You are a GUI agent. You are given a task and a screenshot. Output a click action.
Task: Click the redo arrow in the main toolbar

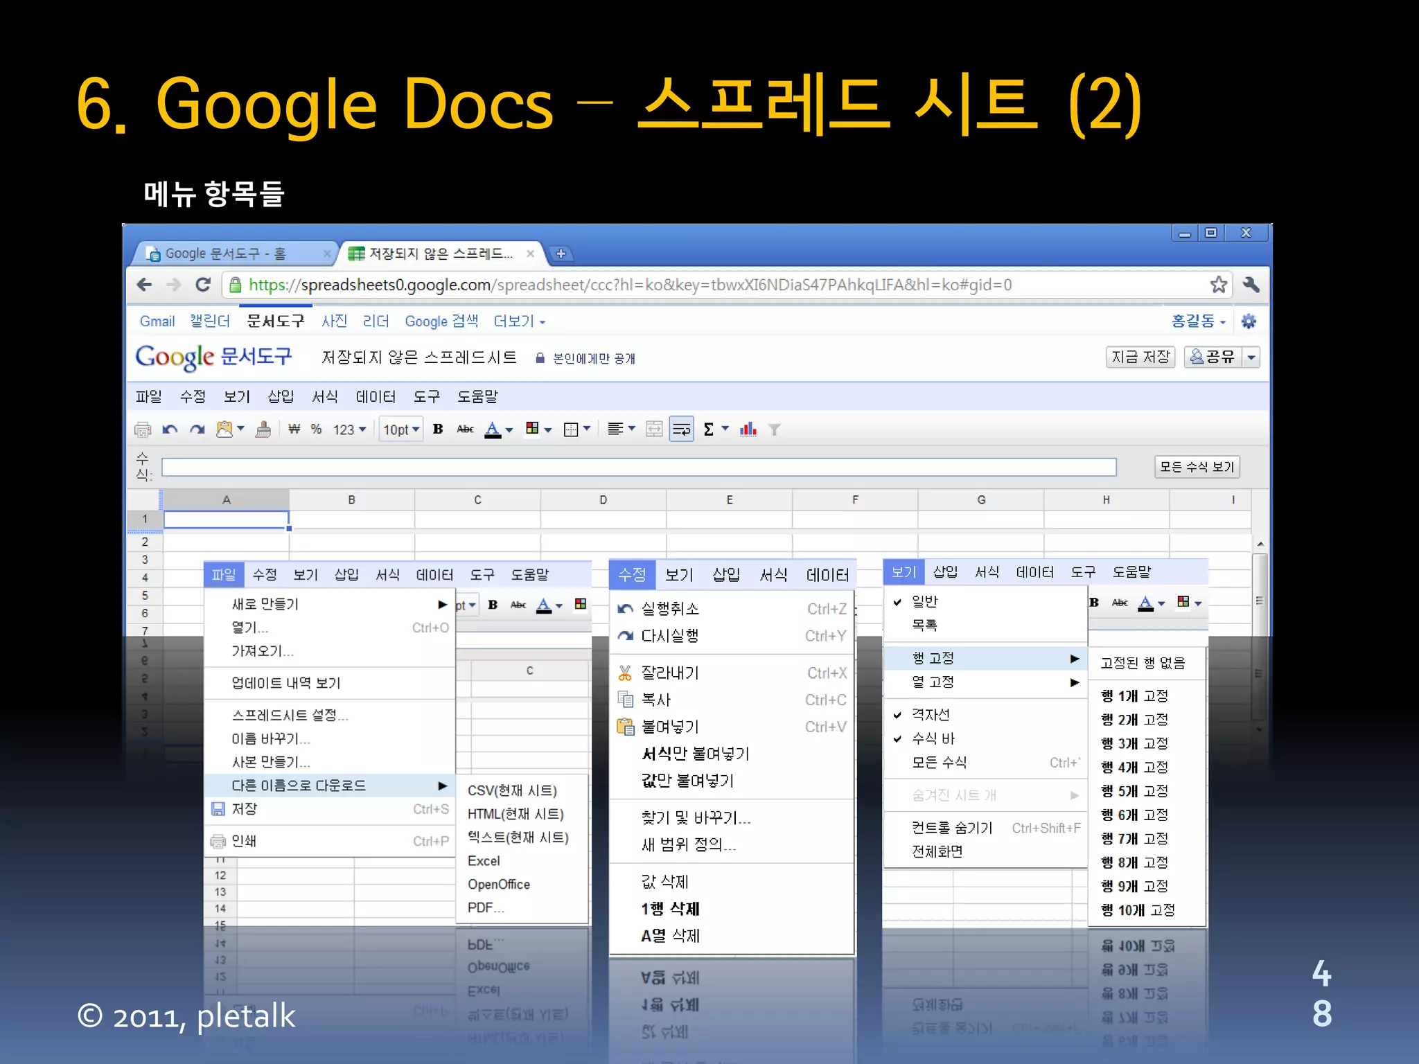[197, 429]
